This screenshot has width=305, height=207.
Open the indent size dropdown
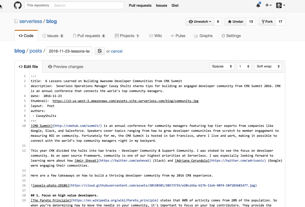pos(244,66)
